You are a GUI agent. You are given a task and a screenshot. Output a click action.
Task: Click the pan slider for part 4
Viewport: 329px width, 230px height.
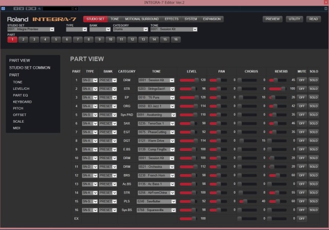click(218, 106)
